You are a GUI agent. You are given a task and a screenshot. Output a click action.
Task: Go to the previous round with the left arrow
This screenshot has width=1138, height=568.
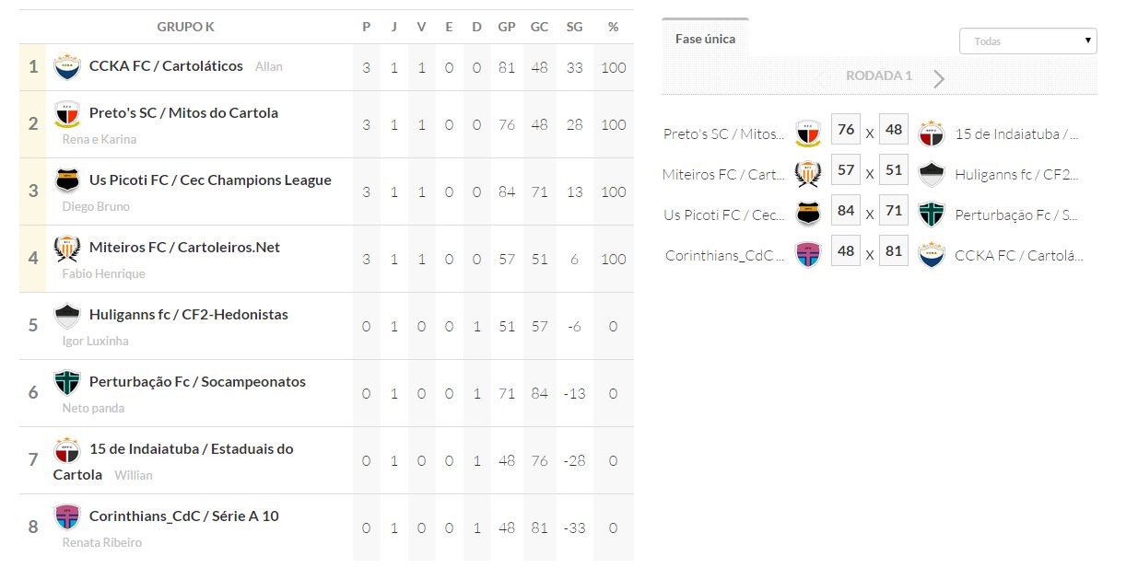tap(820, 78)
